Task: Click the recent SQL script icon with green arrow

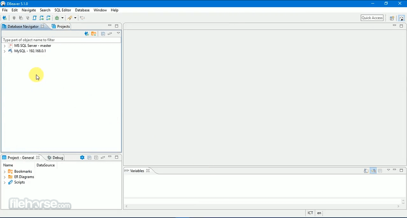Action: [42, 18]
